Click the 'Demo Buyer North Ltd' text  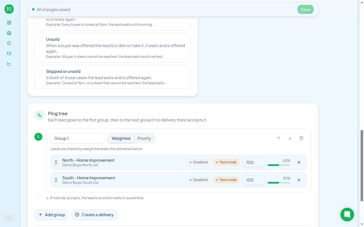point(80,165)
